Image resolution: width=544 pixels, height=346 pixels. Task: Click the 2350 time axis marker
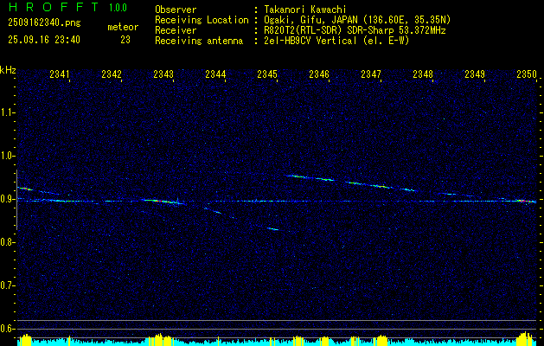coord(527,74)
